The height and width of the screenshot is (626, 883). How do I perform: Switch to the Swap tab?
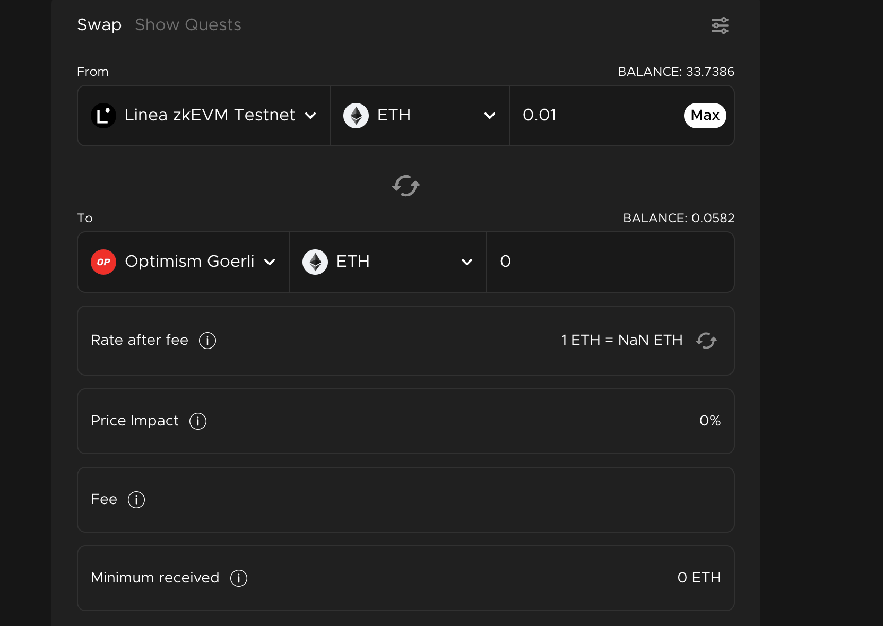click(99, 25)
